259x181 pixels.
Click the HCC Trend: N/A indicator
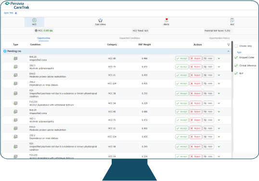coord(141,31)
